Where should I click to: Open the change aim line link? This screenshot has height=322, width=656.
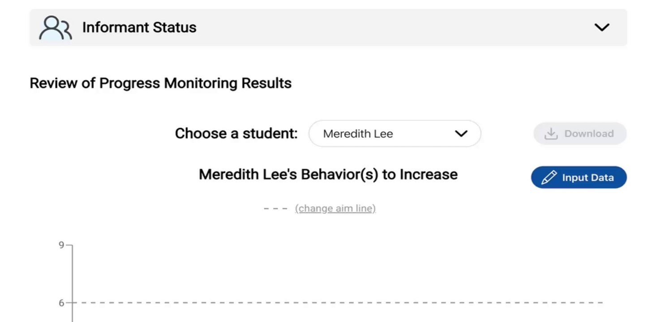click(335, 208)
